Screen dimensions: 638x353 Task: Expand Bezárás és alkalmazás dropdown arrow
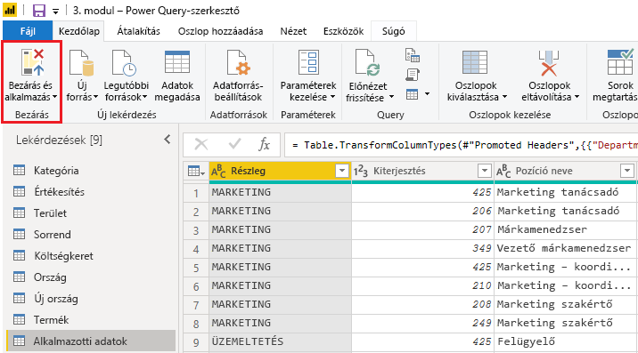55,98
